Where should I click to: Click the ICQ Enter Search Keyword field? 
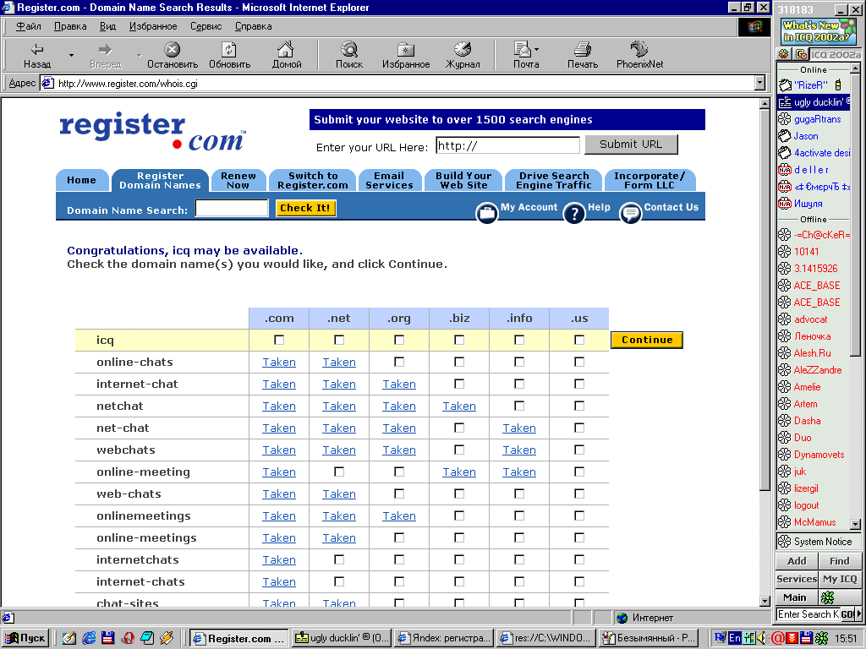point(808,614)
